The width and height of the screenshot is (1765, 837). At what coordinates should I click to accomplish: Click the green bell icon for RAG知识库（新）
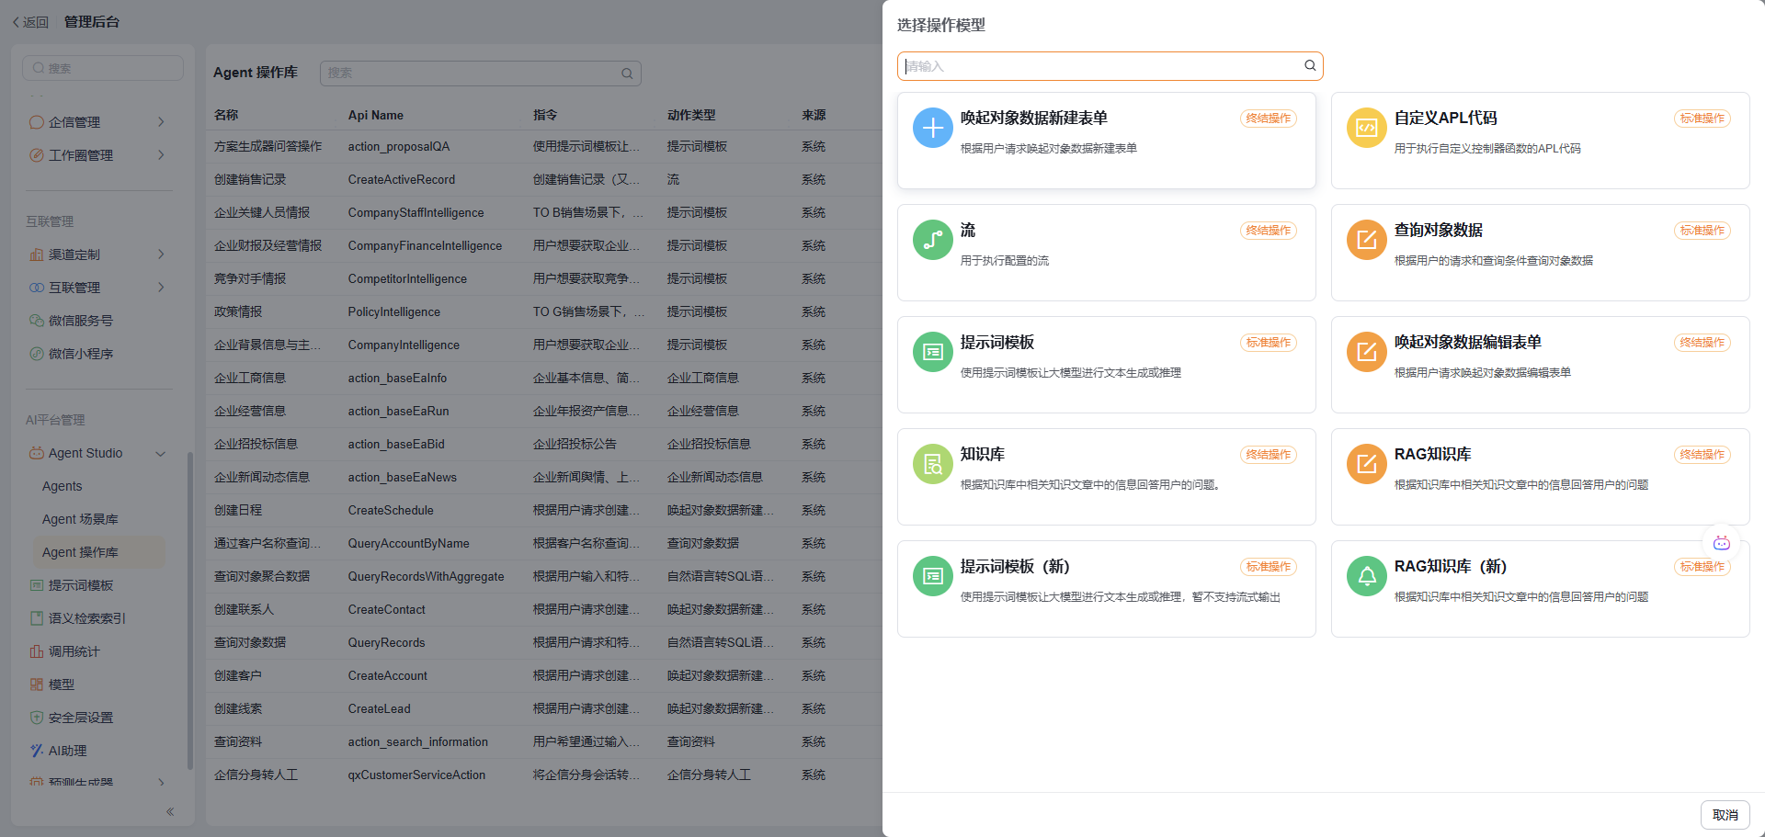tap(1366, 576)
